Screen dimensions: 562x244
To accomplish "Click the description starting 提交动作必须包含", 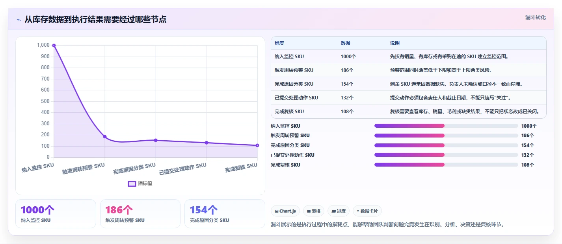I will 450,98.
